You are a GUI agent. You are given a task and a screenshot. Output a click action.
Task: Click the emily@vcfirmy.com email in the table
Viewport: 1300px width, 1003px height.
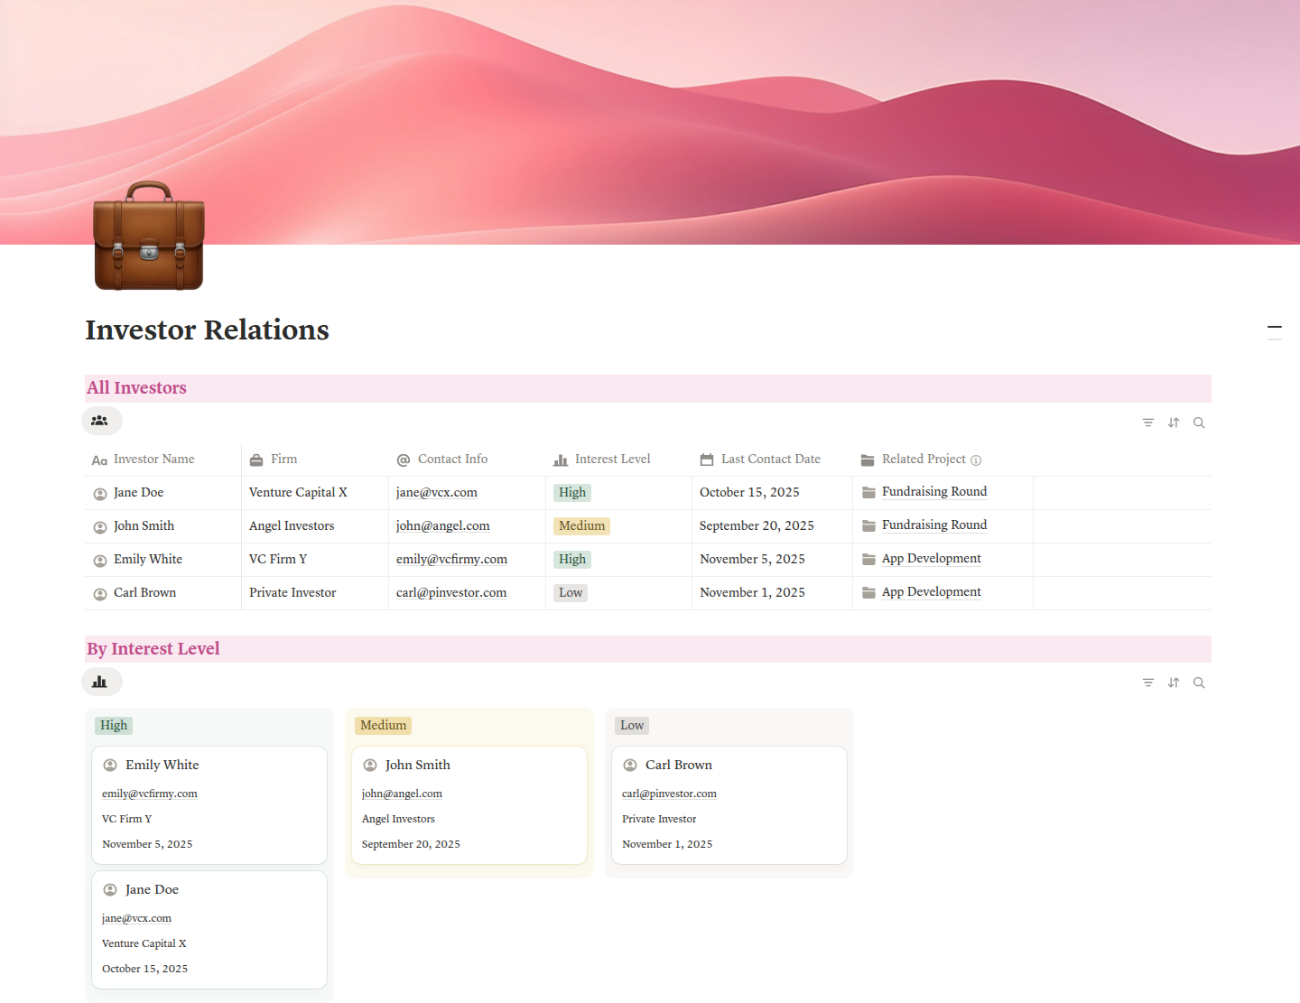click(451, 560)
